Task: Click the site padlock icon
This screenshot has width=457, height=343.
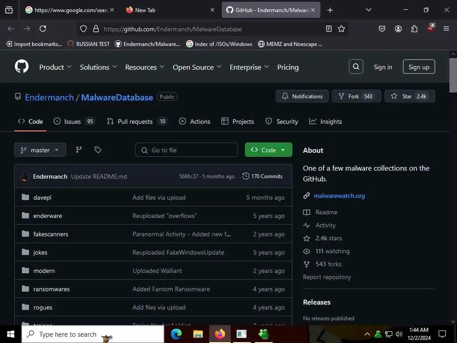Action: click(96, 29)
